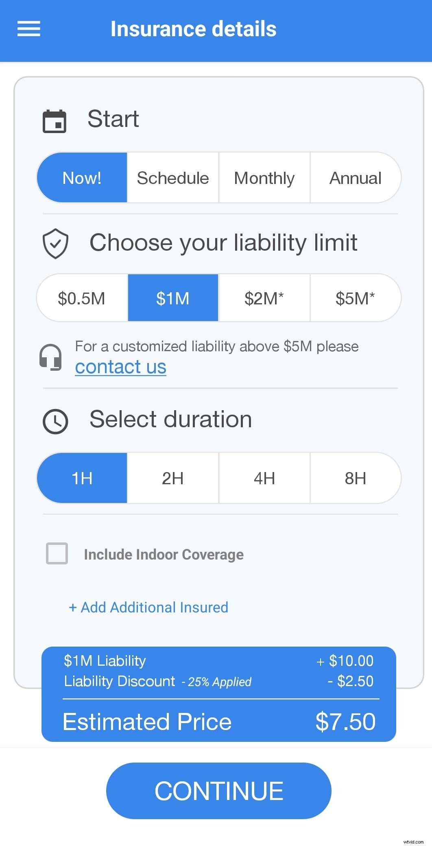The image size is (432, 846).
Task: Click the calendar icon beside Start
Action: (x=55, y=120)
